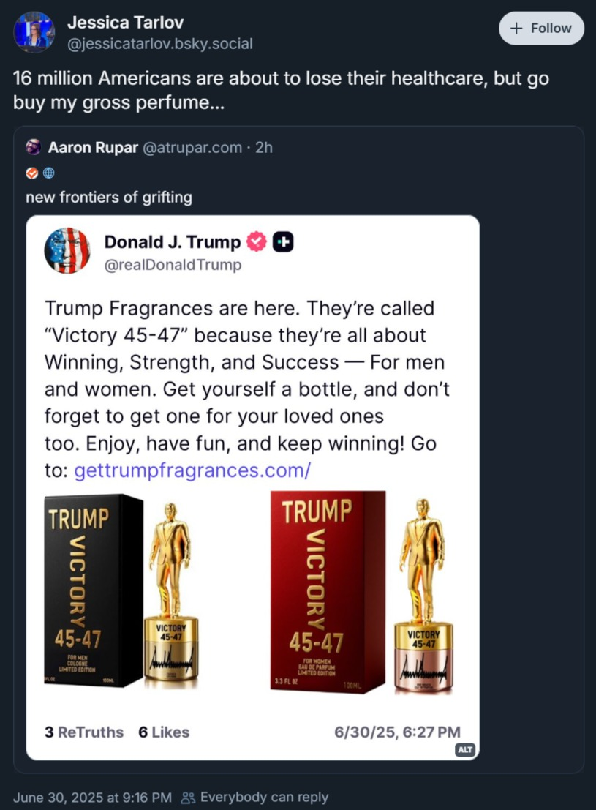Click the orange checkmark badge under Aaron Rupar
The height and width of the screenshot is (810, 596).
point(31,173)
